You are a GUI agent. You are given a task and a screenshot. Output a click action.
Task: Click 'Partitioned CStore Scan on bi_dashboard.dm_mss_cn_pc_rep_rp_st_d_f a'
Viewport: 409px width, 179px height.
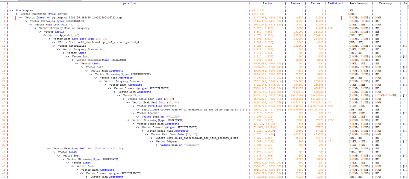tap(194, 110)
